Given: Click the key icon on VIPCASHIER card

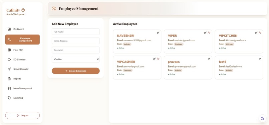Looking at the screenshot, I should [x=154, y=59].
